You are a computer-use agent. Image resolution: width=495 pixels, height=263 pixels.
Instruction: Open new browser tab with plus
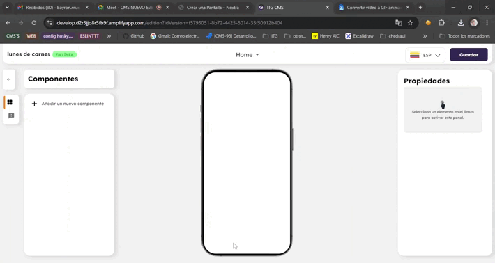[420, 7]
